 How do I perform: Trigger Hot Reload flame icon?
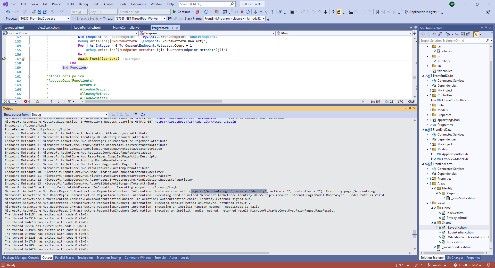coord(197,12)
